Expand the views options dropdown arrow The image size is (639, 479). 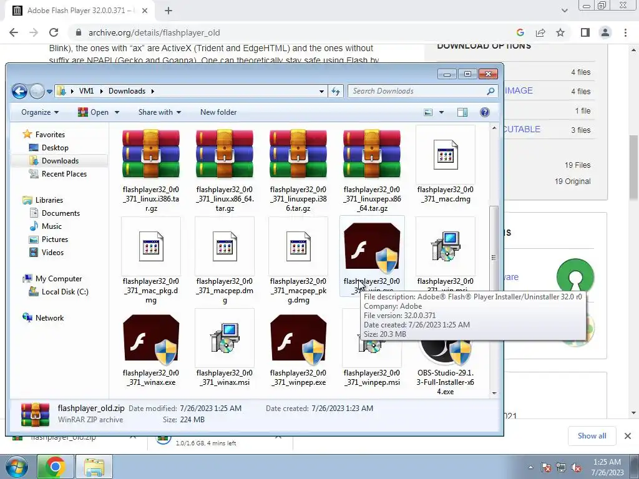pos(441,112)
